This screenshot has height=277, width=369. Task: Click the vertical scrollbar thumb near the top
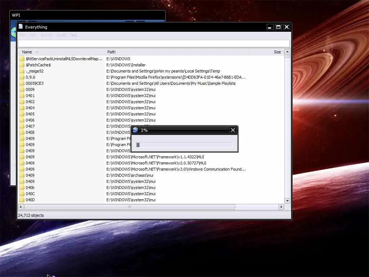287,56
